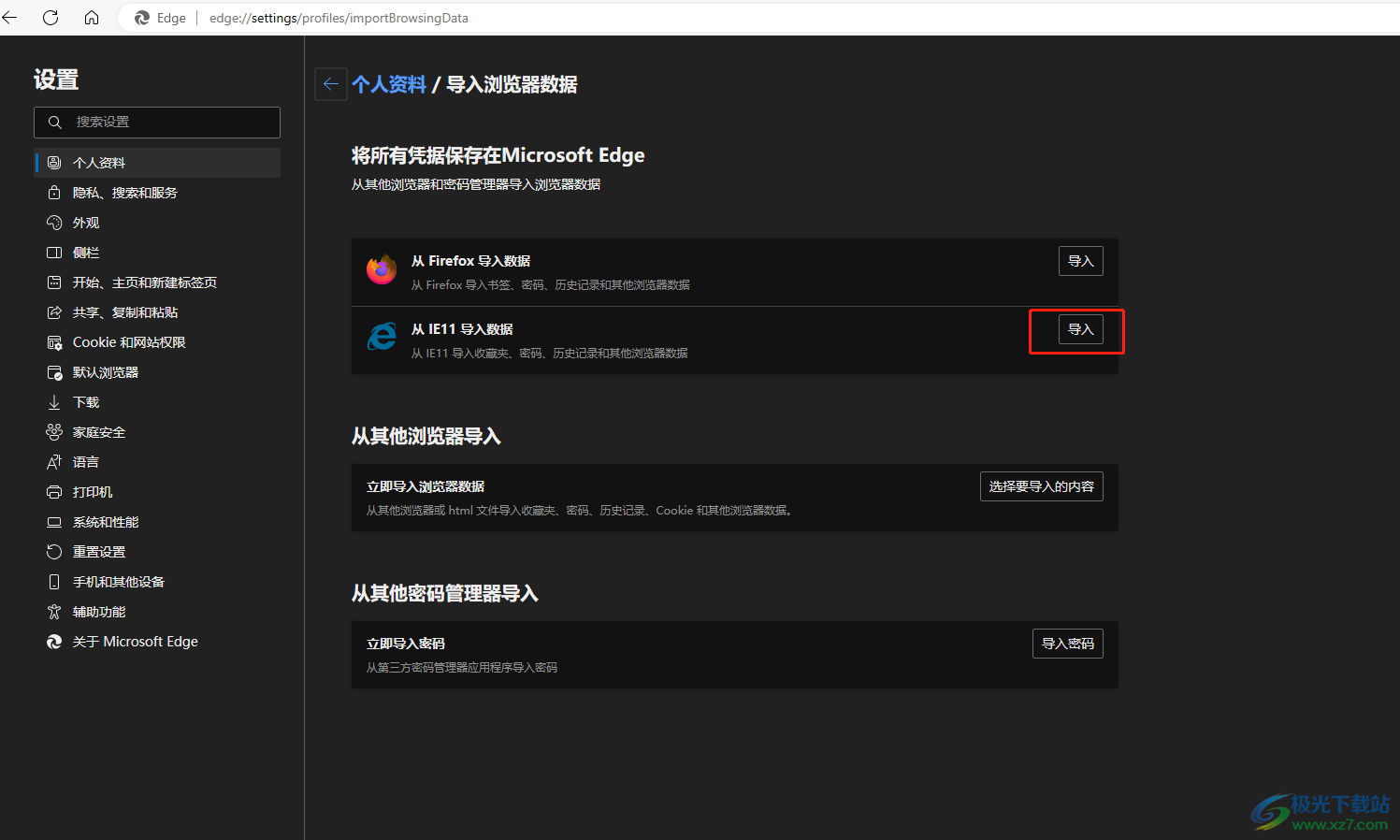Viewport: 1400px width, 840px height.
Task: Click the Edge logo in address bar
Action: pos(142,18)
